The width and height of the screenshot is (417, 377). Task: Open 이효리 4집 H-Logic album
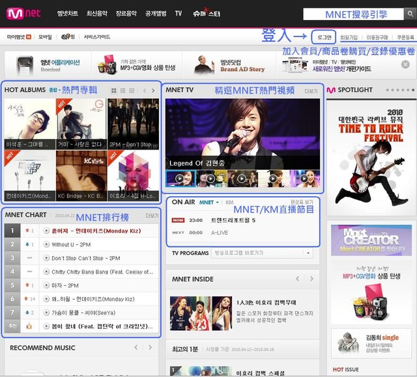click(x=133, y=175)
